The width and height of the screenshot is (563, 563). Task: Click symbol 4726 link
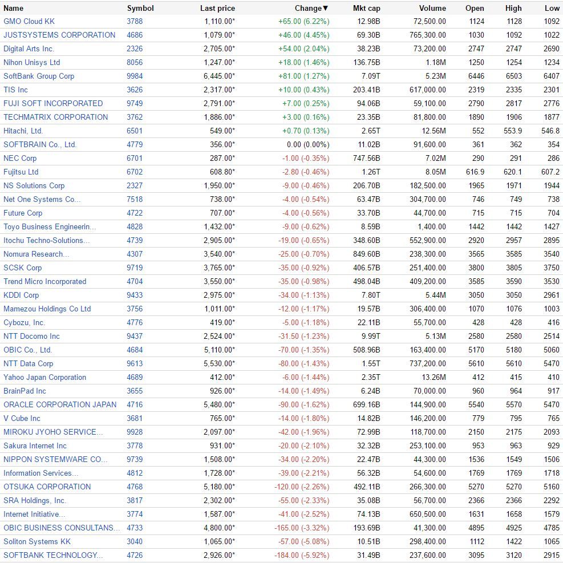point(135,555)
